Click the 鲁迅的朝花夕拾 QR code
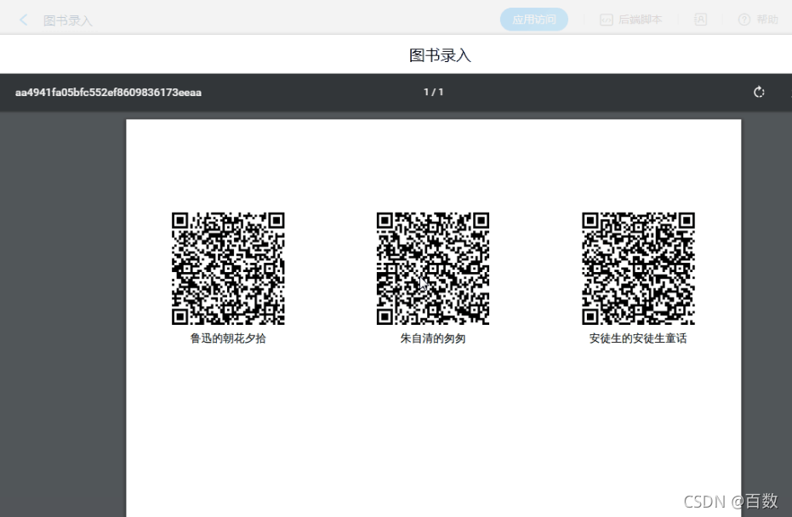Screen dimensions: 792x517 pos(228,269)
